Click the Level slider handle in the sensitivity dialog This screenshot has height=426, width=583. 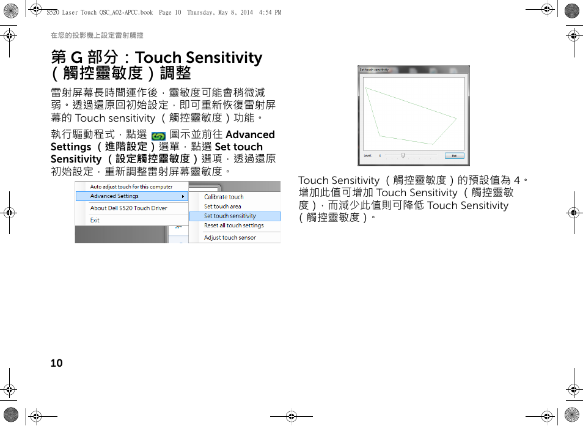click(403, 155)
